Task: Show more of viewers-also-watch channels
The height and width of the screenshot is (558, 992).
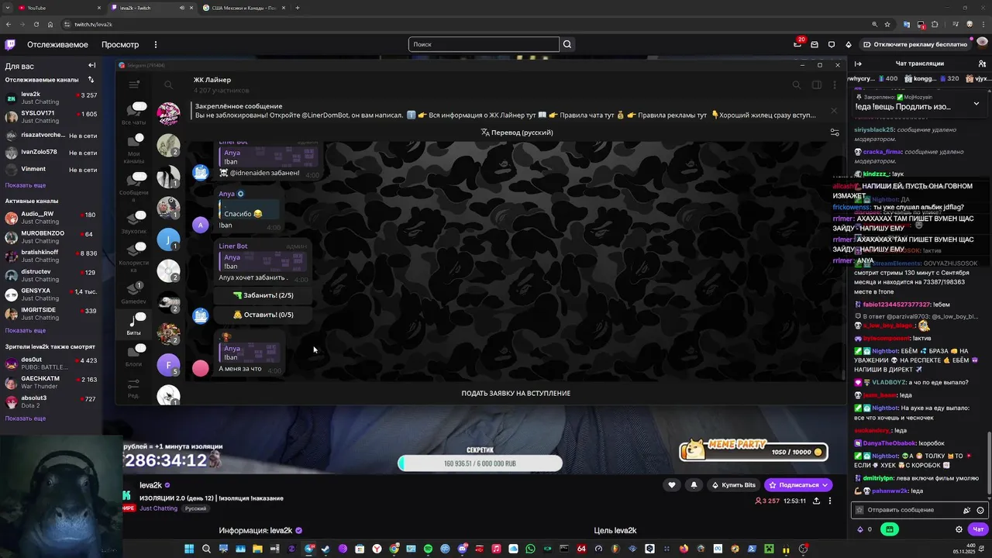Action: click(26, 418)
